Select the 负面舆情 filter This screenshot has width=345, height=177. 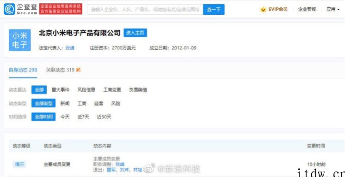pos(138,90)
